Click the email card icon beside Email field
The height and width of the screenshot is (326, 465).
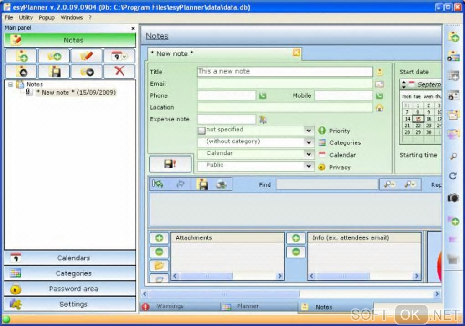[x=379, y=84]
